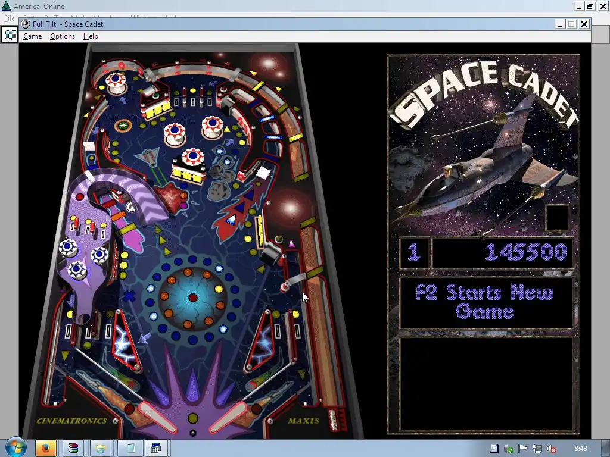Click the red center dot of the blue wormhole circle
Screen dimensions: 610x457
pyautogui.click(x=193, y=298)
